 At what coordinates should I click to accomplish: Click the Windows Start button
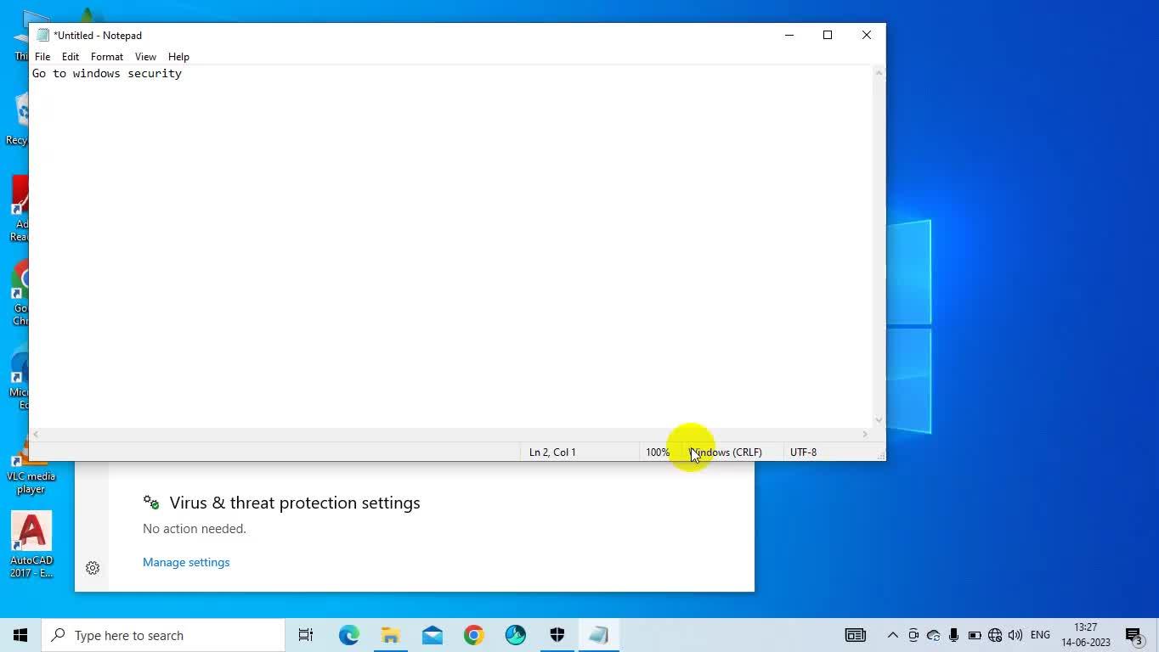point(20,635)
